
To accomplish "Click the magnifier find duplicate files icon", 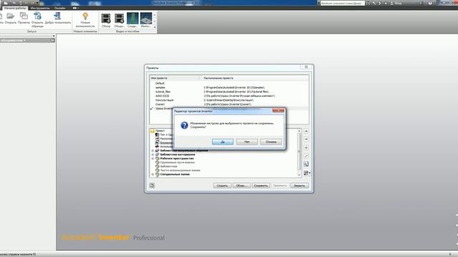I will click(x=306, y=164).
